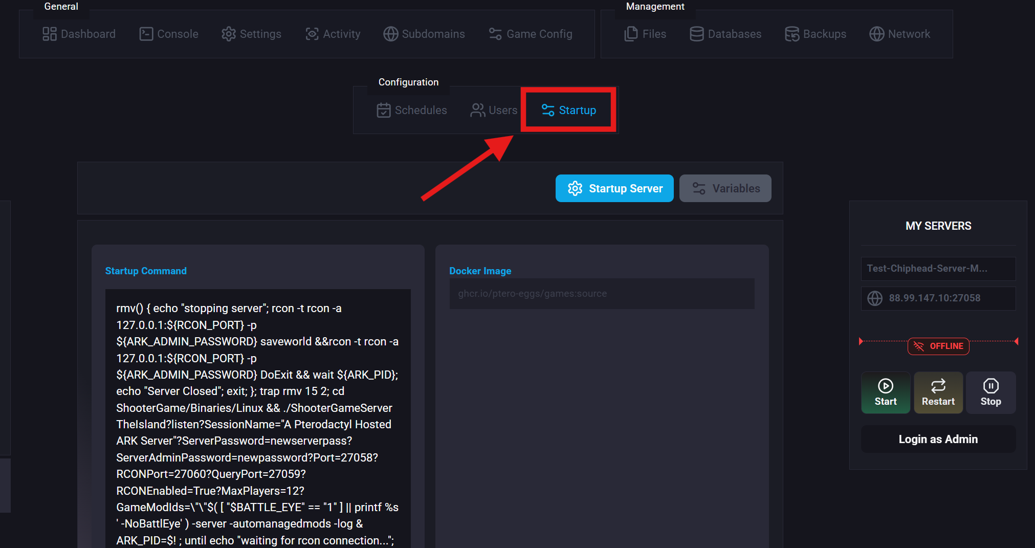Select the Startup configuration tab

click(x=568, y=110)
